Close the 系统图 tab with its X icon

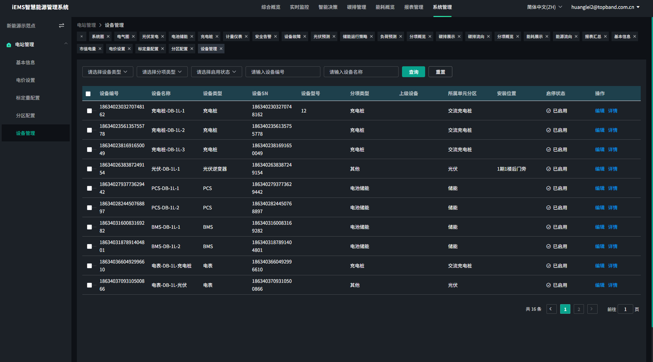(x=108, y=37)
